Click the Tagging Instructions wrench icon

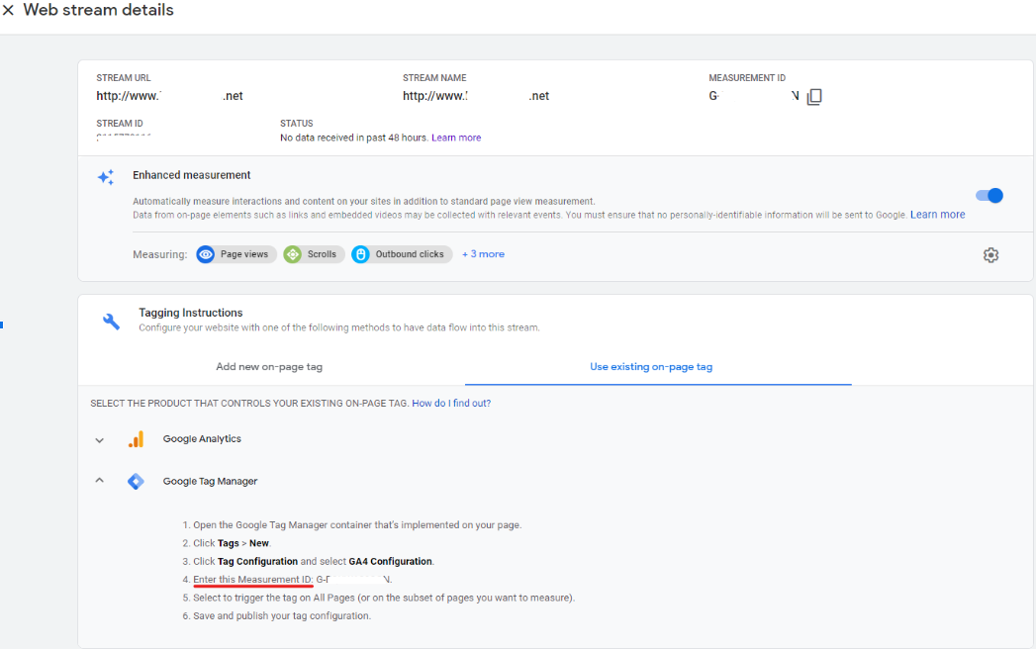[111, 322]
